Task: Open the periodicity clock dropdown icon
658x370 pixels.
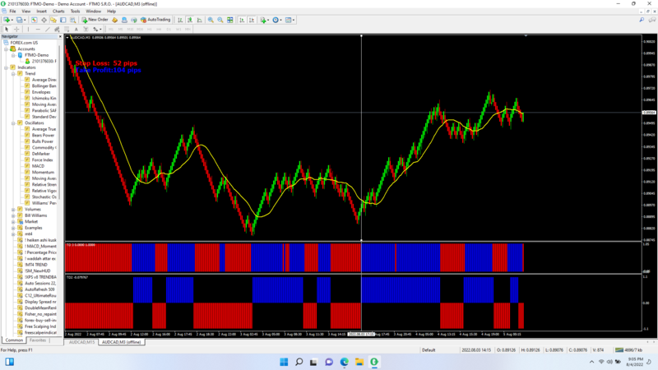Action: tap(276, 20)
